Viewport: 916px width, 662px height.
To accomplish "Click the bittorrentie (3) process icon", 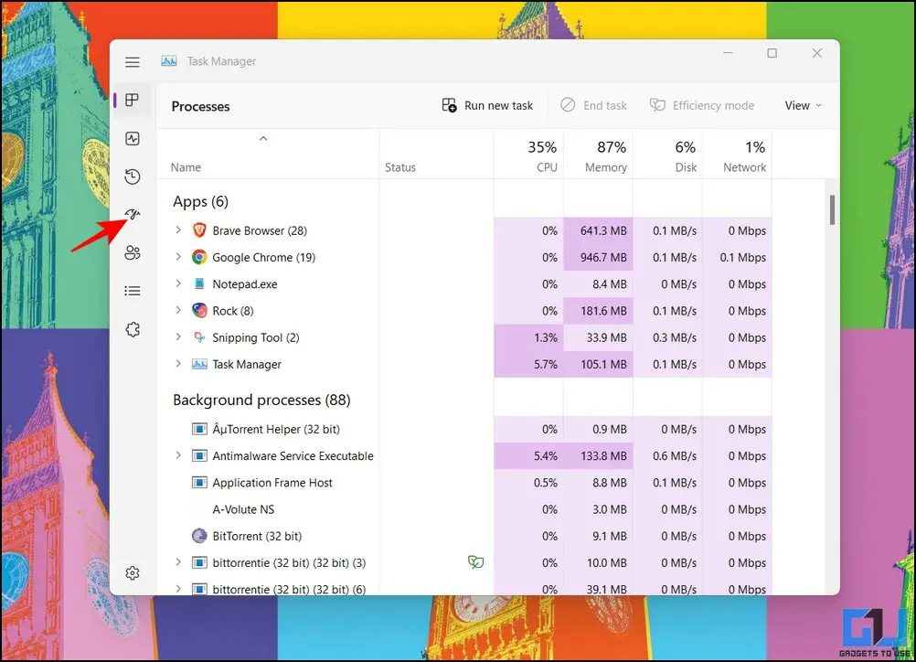I will [199, 562].
